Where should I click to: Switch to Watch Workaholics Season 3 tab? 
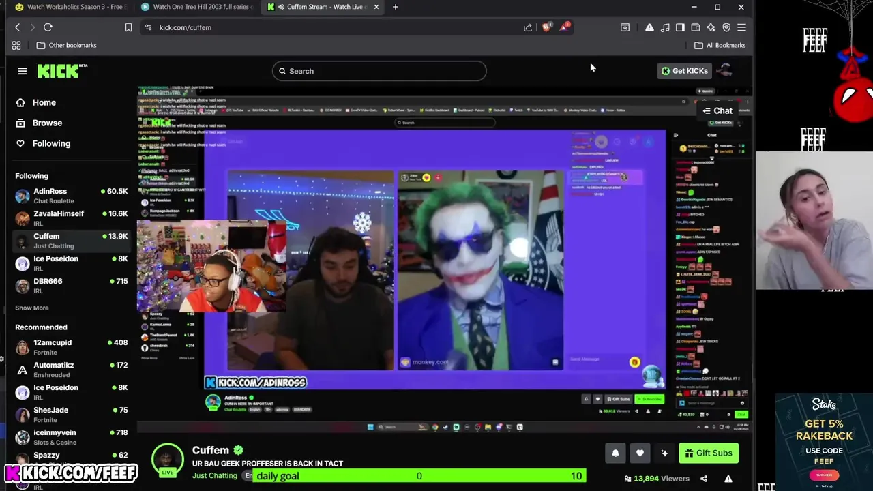tap(71, 7)
